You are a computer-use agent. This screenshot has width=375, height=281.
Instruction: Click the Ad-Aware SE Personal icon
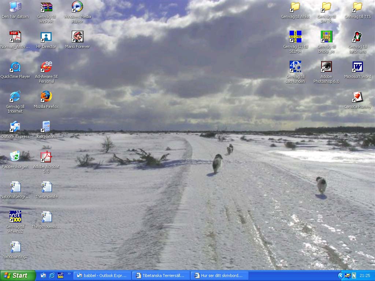(46, 67)
